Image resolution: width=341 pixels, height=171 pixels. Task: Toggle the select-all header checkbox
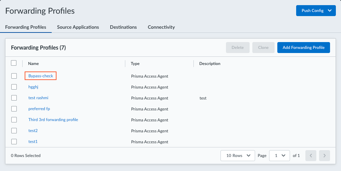[x=14, y=63]
